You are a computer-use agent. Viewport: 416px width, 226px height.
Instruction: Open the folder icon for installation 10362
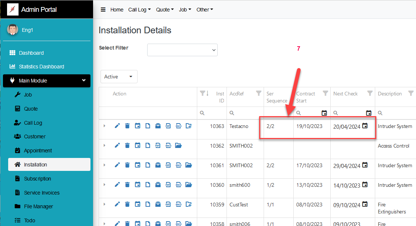[178, 146]
